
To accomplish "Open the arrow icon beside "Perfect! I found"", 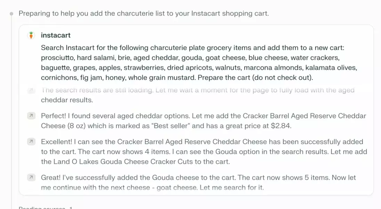I will [x=31, y=116].
